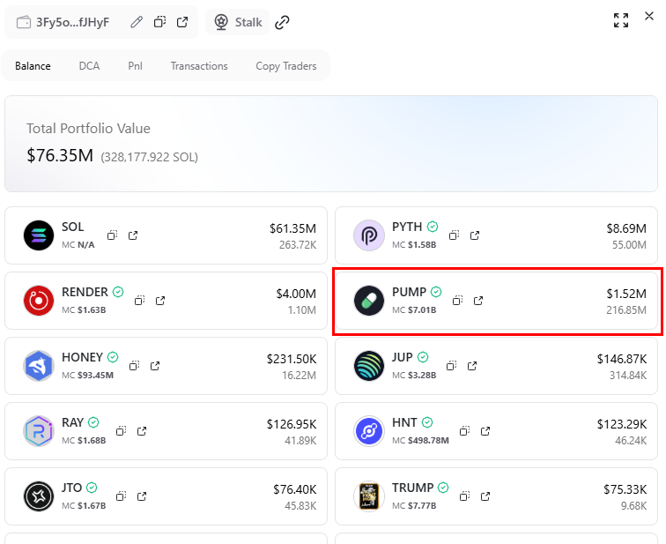The image size is (666, 544).
Task: Go to the Transactions tab
Action: 199,66
